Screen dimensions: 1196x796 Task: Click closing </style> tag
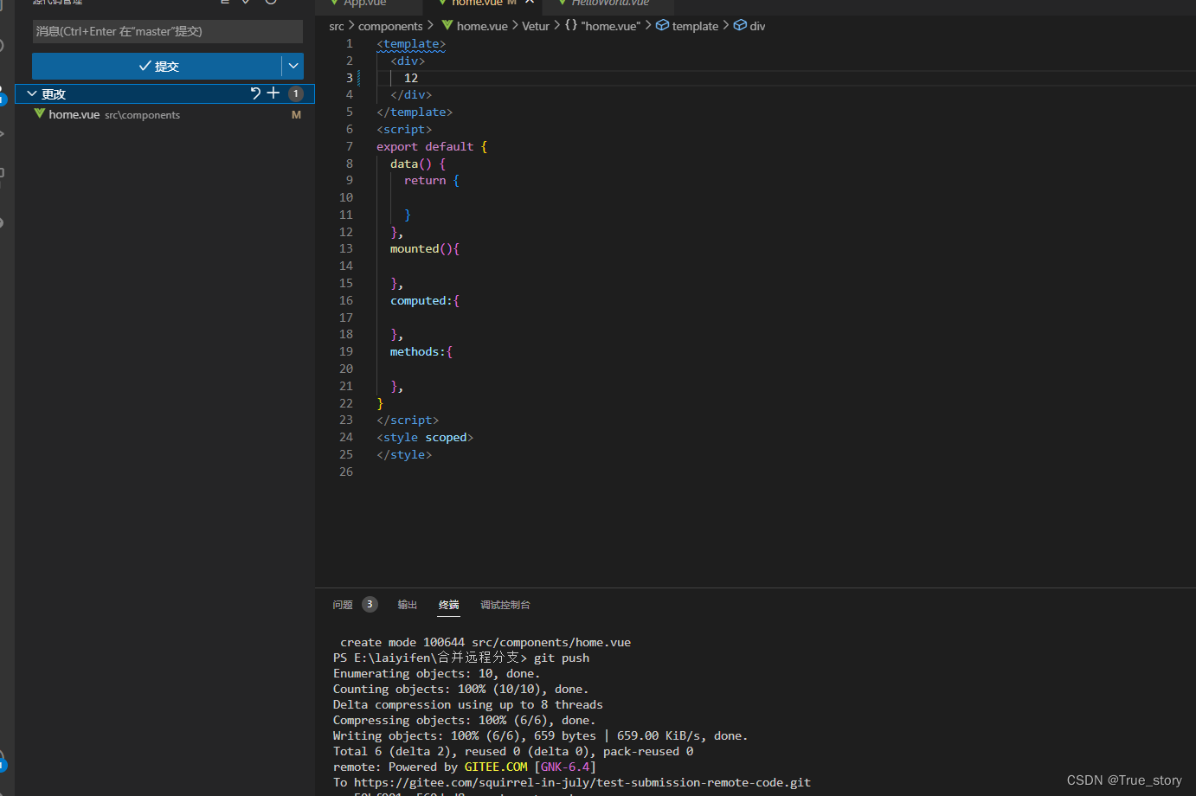(x=404, y=454)
